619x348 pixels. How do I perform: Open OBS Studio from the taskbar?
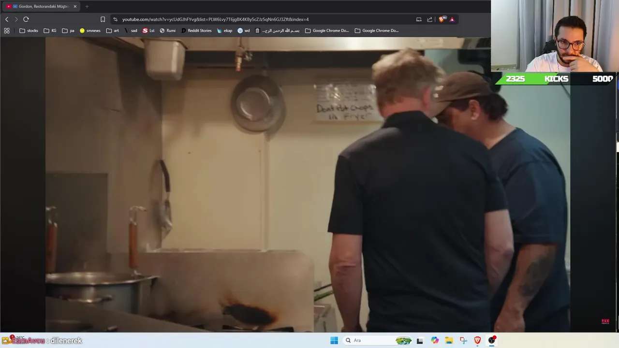click(x=492, y=340)
